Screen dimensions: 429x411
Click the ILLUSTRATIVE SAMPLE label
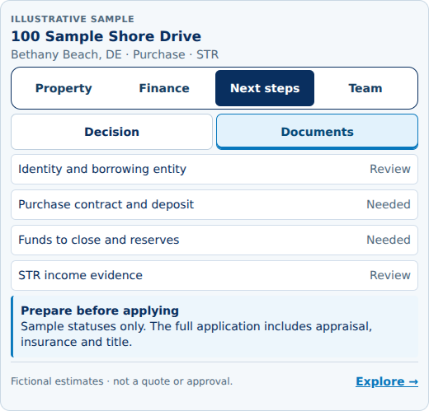tap(73, 19)
